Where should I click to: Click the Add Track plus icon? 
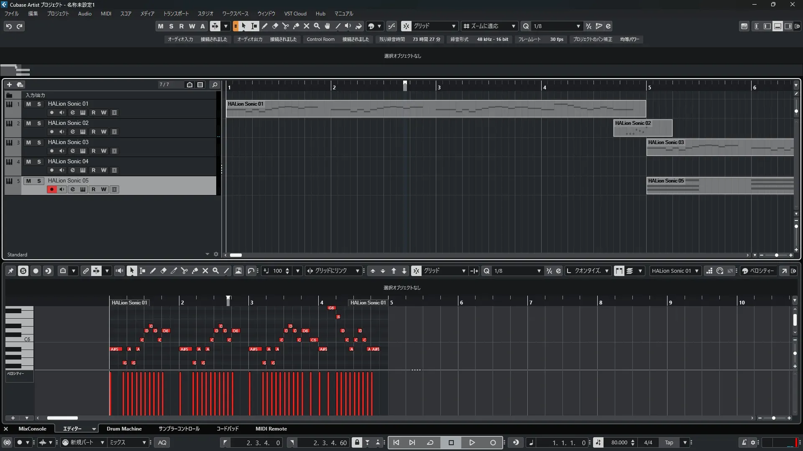(9, 85)
